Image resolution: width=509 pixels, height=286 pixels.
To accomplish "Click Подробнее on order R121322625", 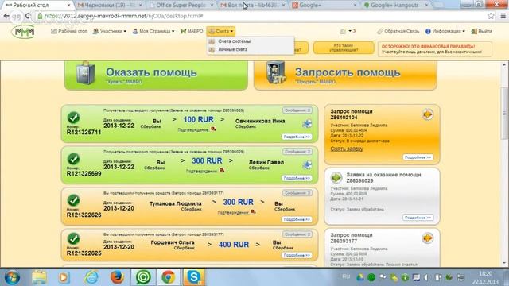I will (x=297, y=255).
